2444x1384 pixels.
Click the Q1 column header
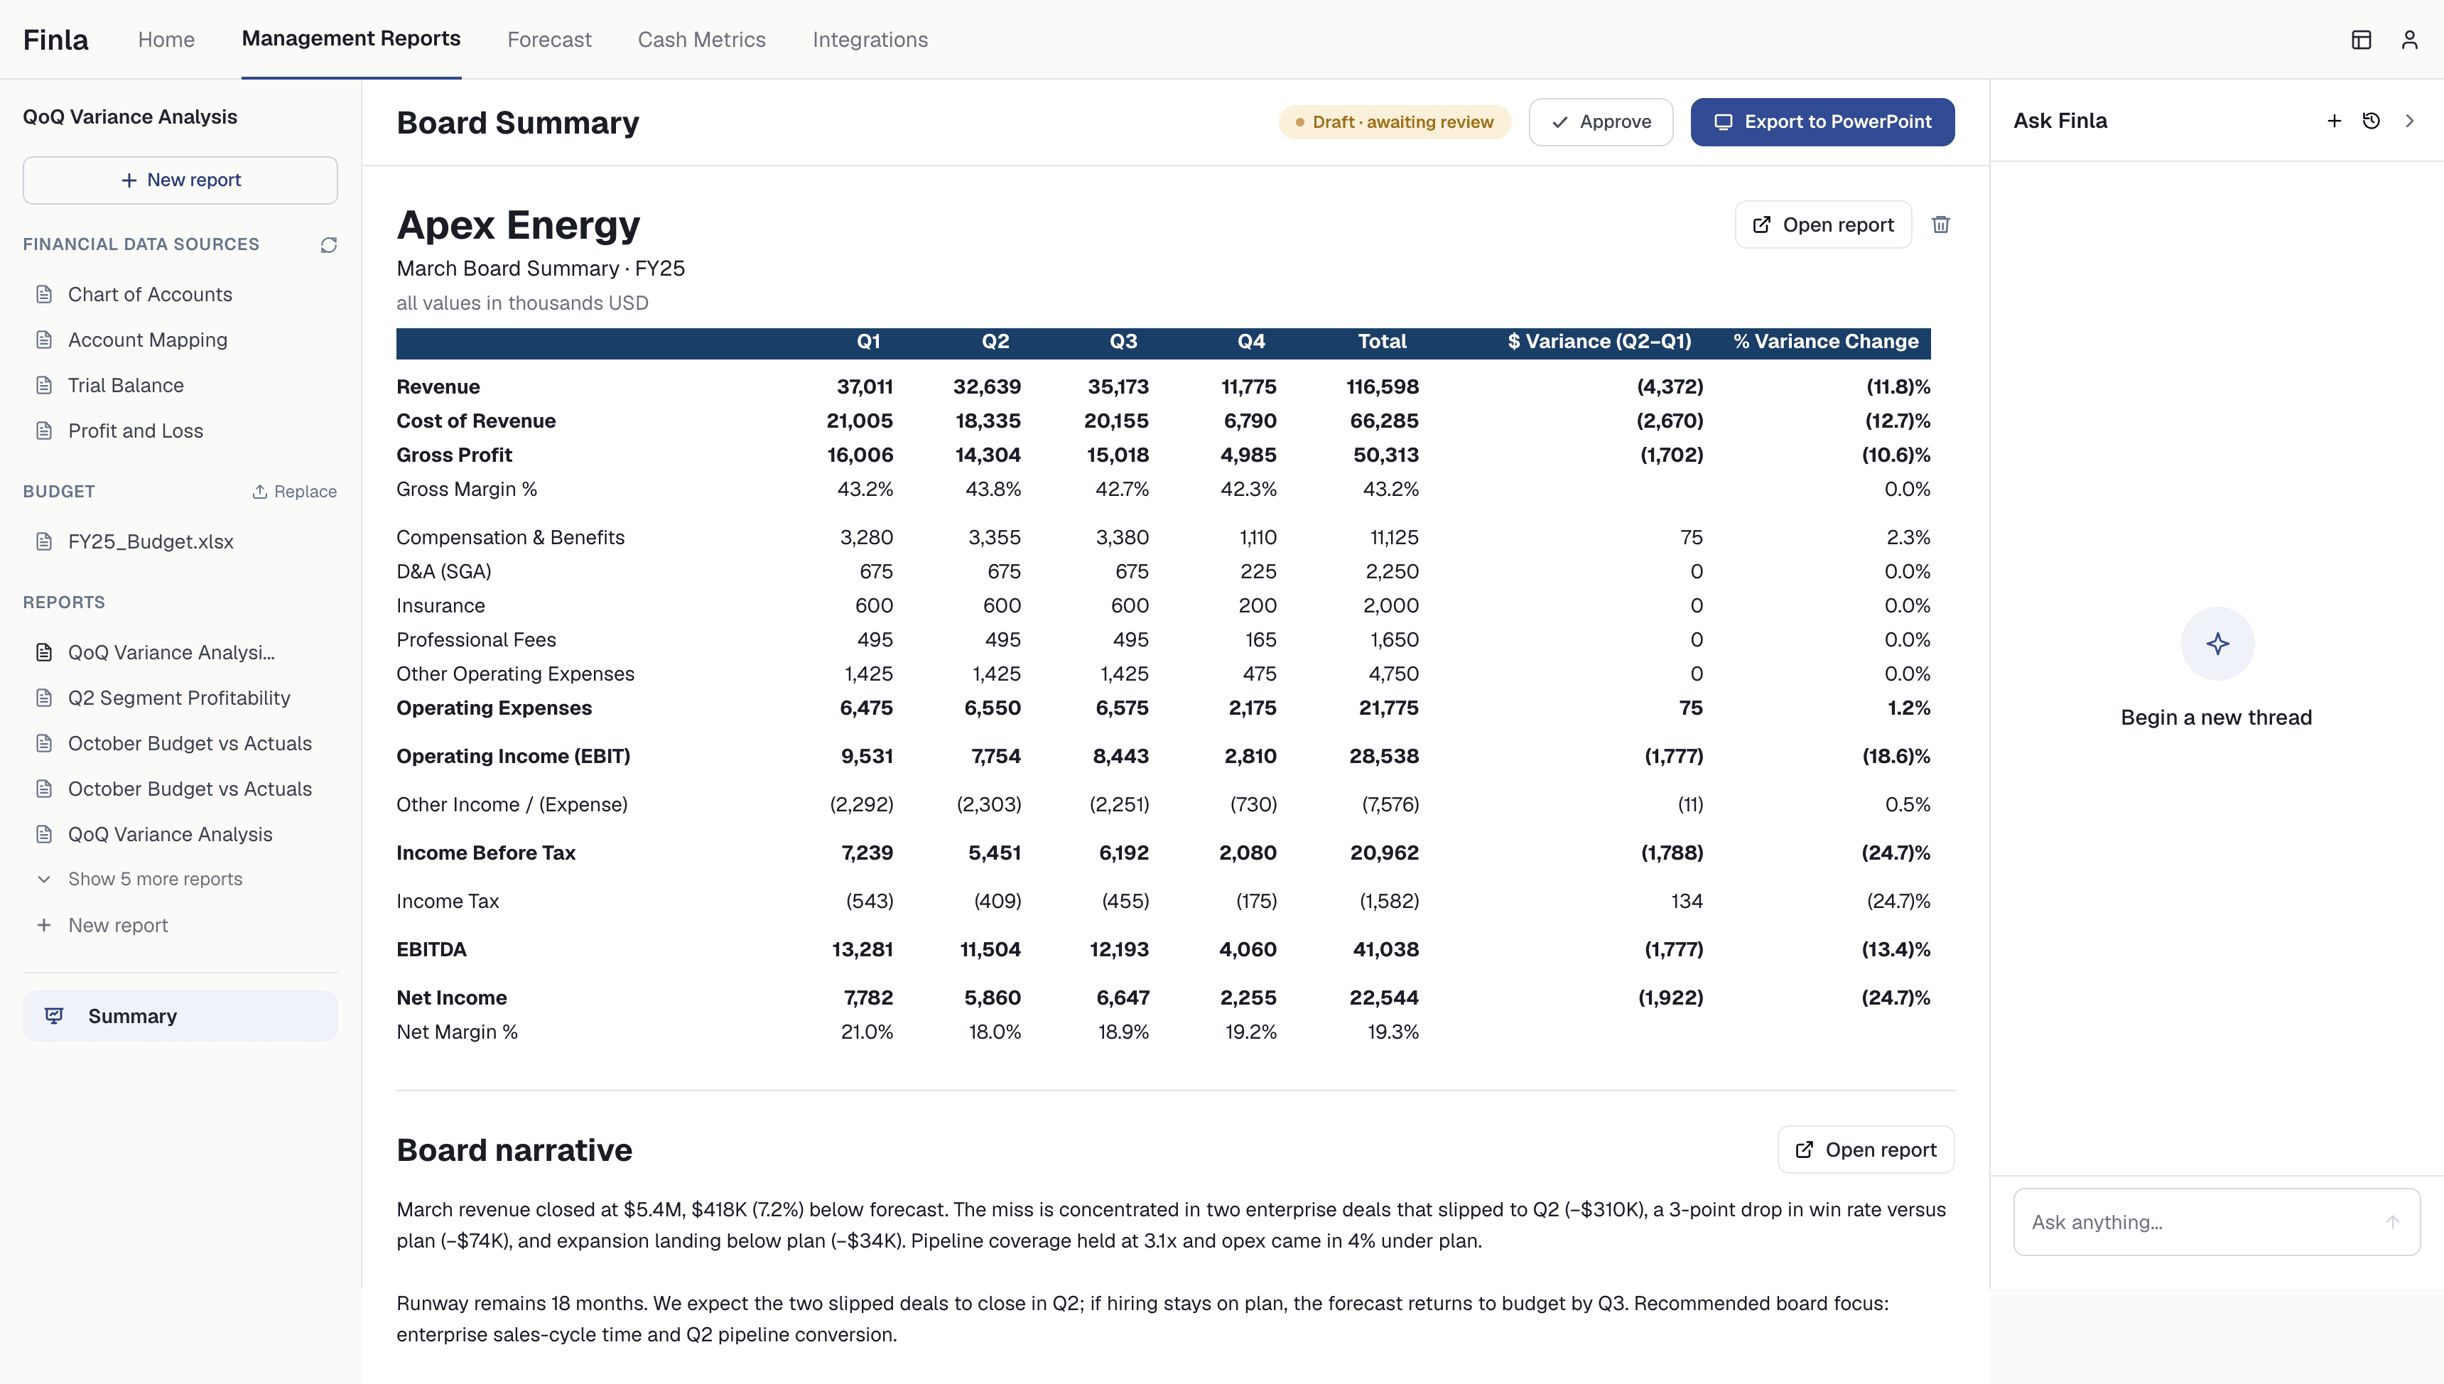pos(868,342)
